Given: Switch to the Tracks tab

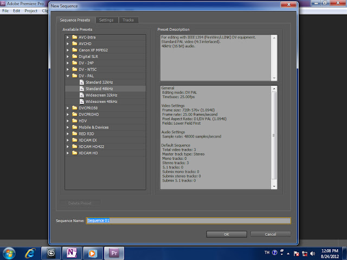Looking at the screenshot, I should pos(128,20).
